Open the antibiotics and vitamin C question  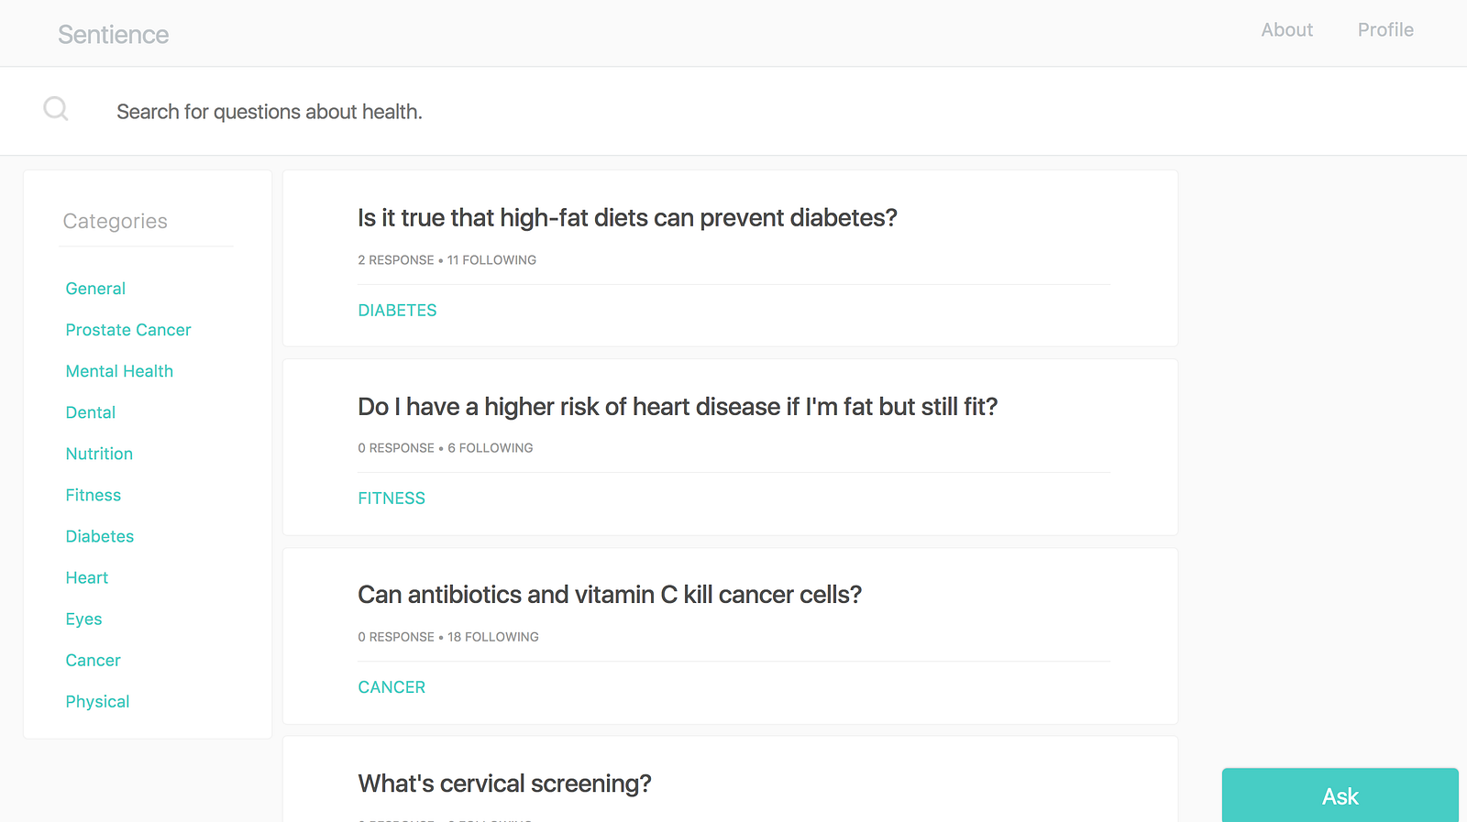pyautogui.click(x=610, y=596)
